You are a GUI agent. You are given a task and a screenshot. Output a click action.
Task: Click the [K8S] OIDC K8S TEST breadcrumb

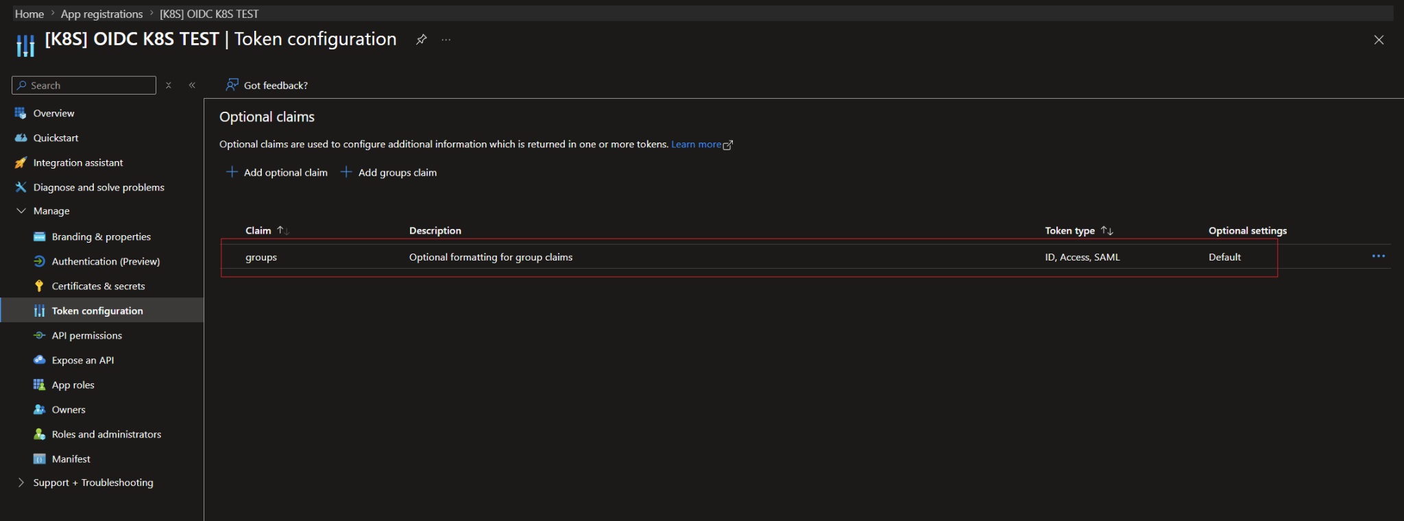coord(209,14)
